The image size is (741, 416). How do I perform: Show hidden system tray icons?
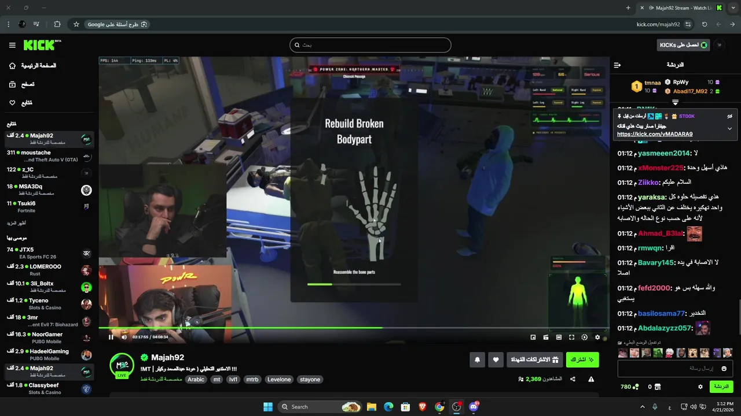pyautogui.click(x=642, y=407)
